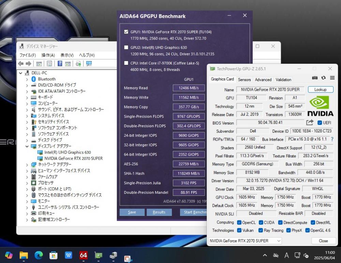Click the Start Benchmark button
This screenshot has width=341, height=263.
pos(193,212)
